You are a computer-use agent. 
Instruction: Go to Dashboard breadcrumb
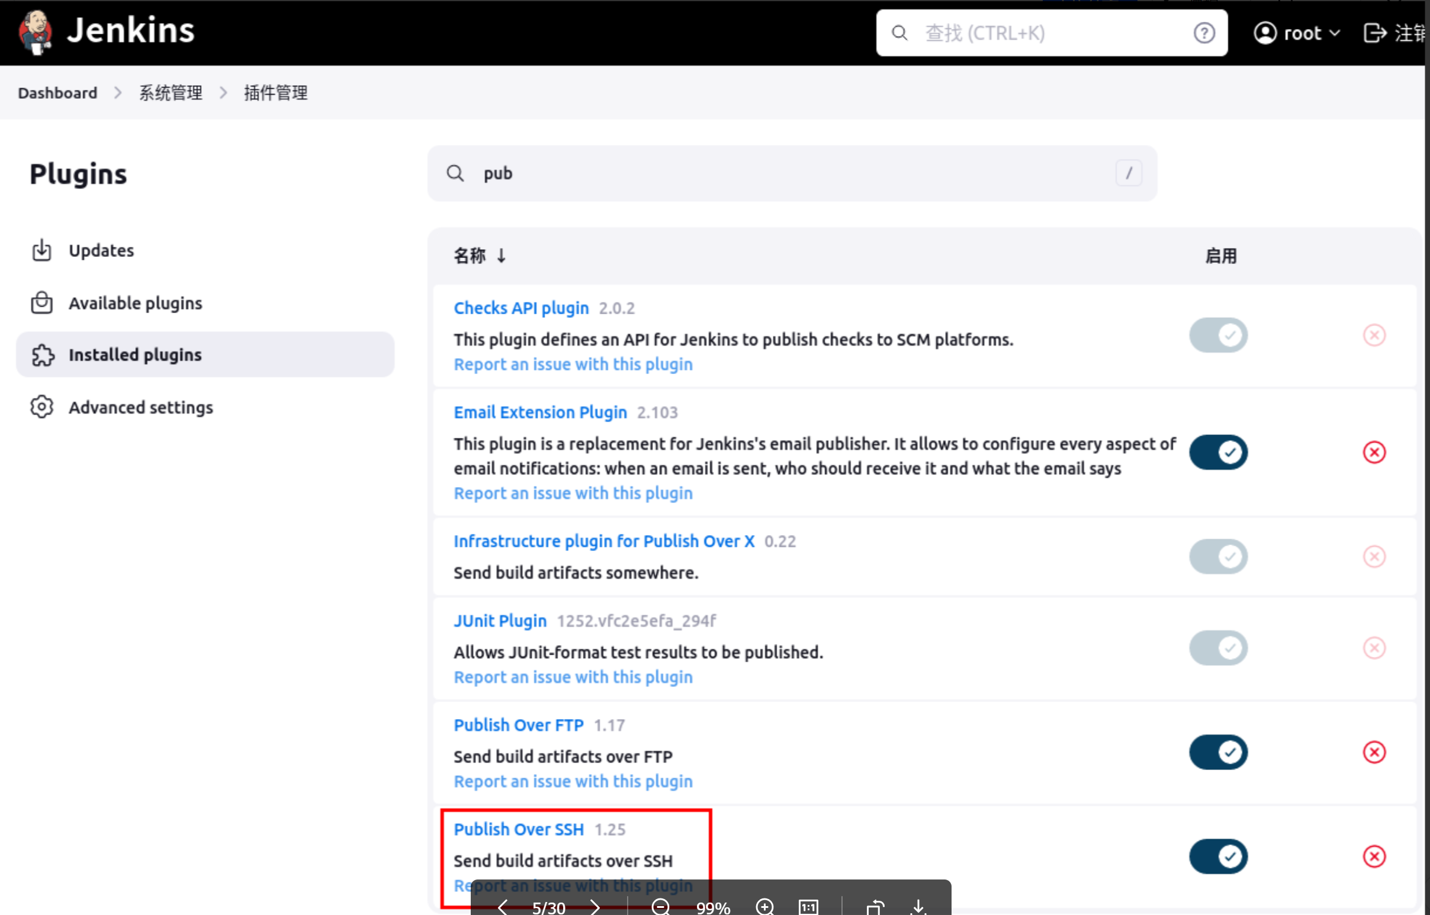pyautogui.click(x=57, y=94)
